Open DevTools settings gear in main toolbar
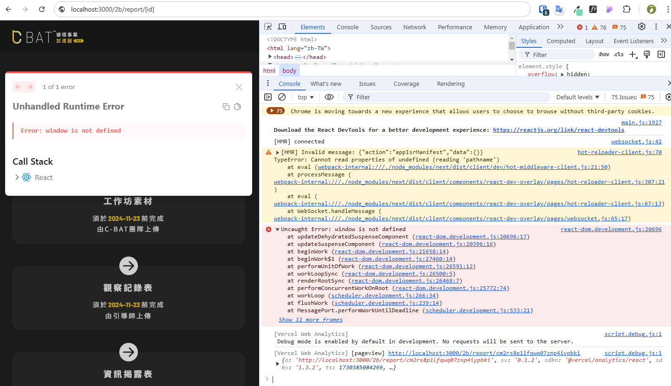Image resolution: width=671 pixels, height=386 pixels. point(642,27)
